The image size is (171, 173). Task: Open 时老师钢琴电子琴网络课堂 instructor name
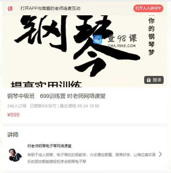(49, 146)
